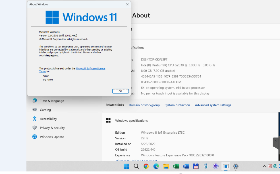This screenshot has height=174, width=280.
Task: Click the Accessibility figure icon
Action: [x=35, y=119]
